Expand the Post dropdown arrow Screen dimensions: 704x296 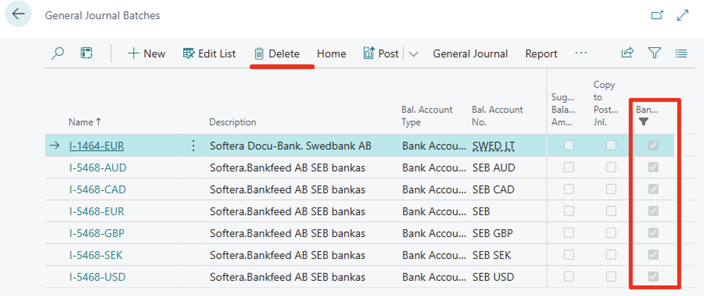[x=414, y=54]
